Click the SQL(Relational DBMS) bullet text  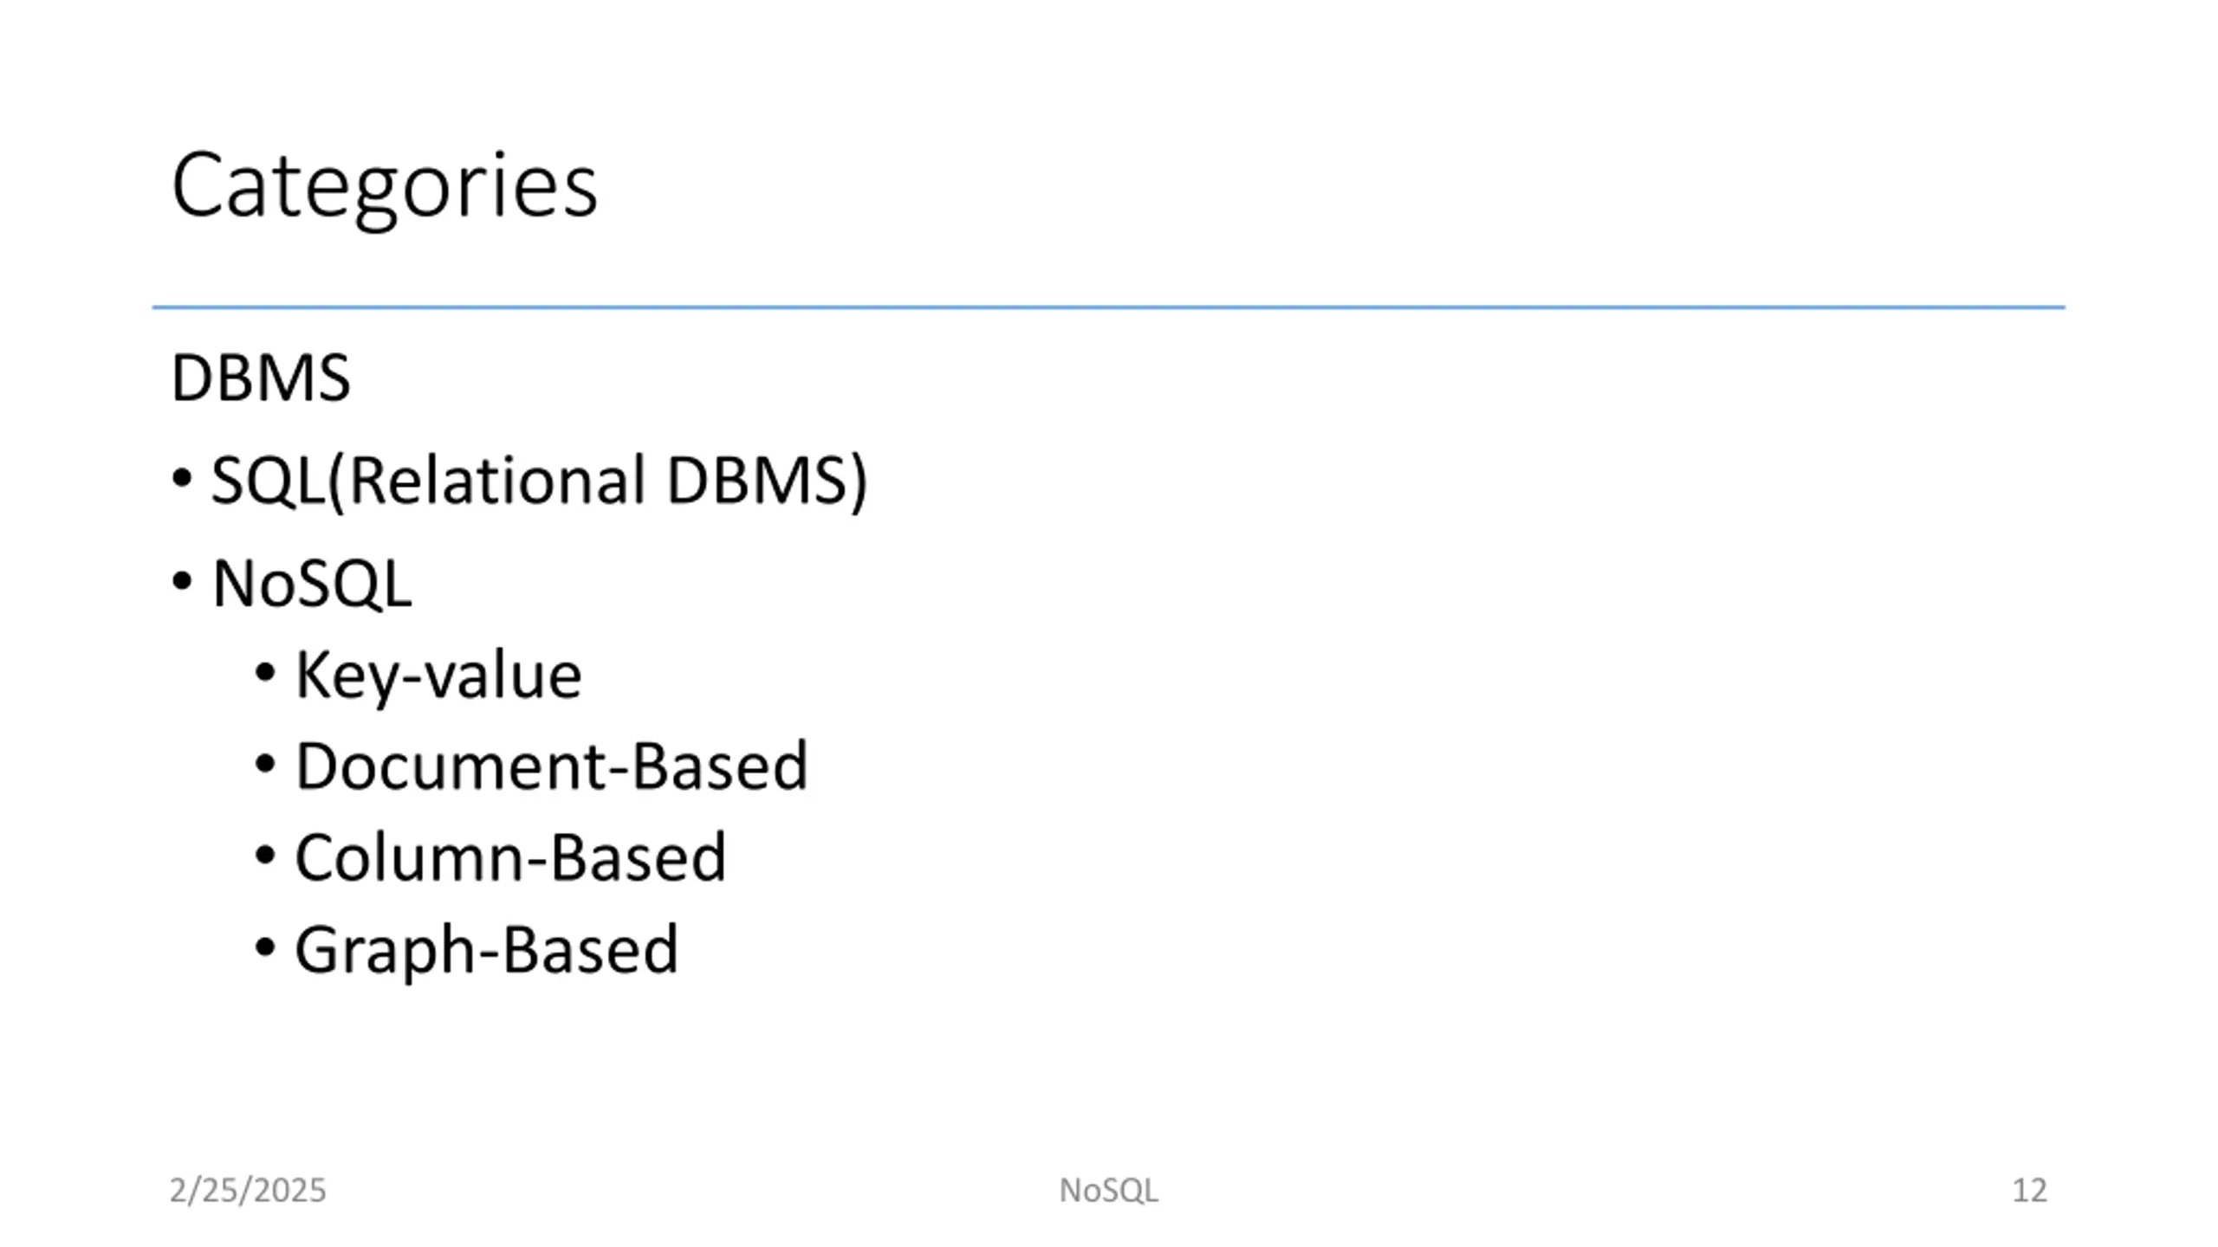click(539, 481)
